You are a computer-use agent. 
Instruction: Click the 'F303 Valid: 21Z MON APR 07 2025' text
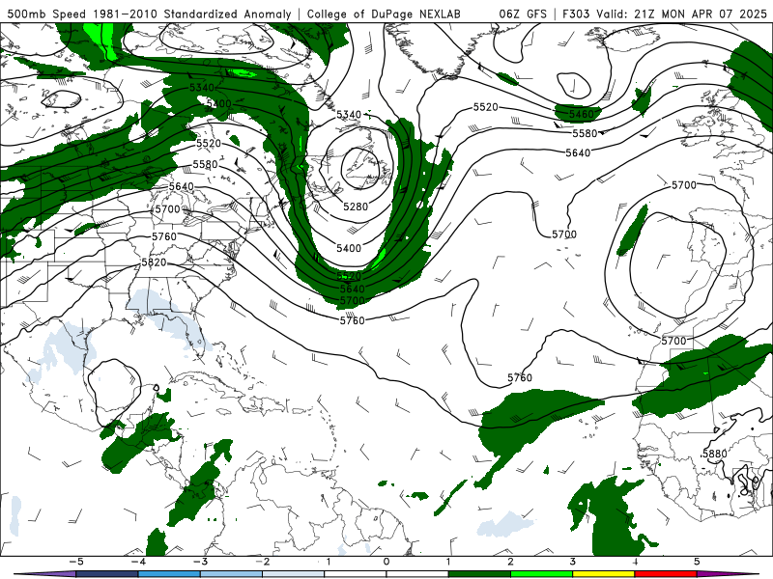pos(665,14)
